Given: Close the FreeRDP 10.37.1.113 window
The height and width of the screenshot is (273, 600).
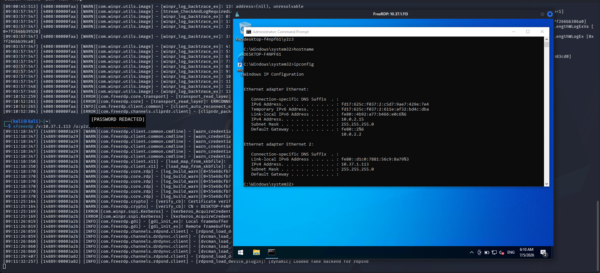Looking at the screenshot, I should (x=550, y=14).
